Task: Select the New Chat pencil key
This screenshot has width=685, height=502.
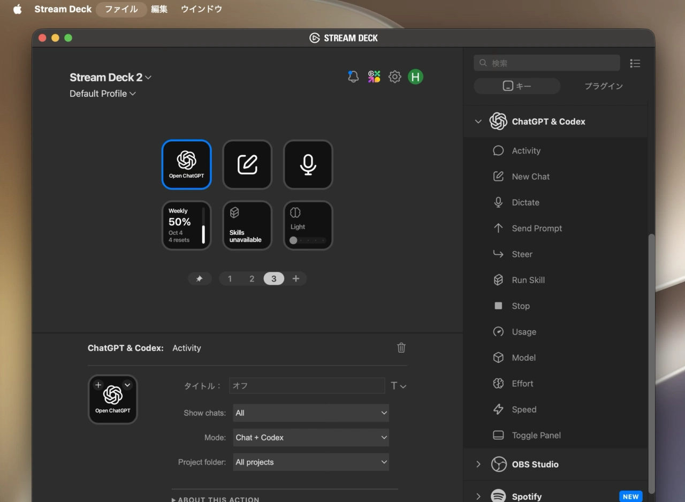Action: 247,165
